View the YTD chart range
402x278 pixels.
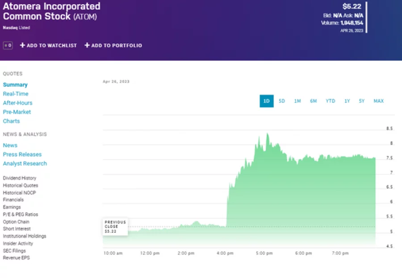pyautogui.click(x=330, y=101)
